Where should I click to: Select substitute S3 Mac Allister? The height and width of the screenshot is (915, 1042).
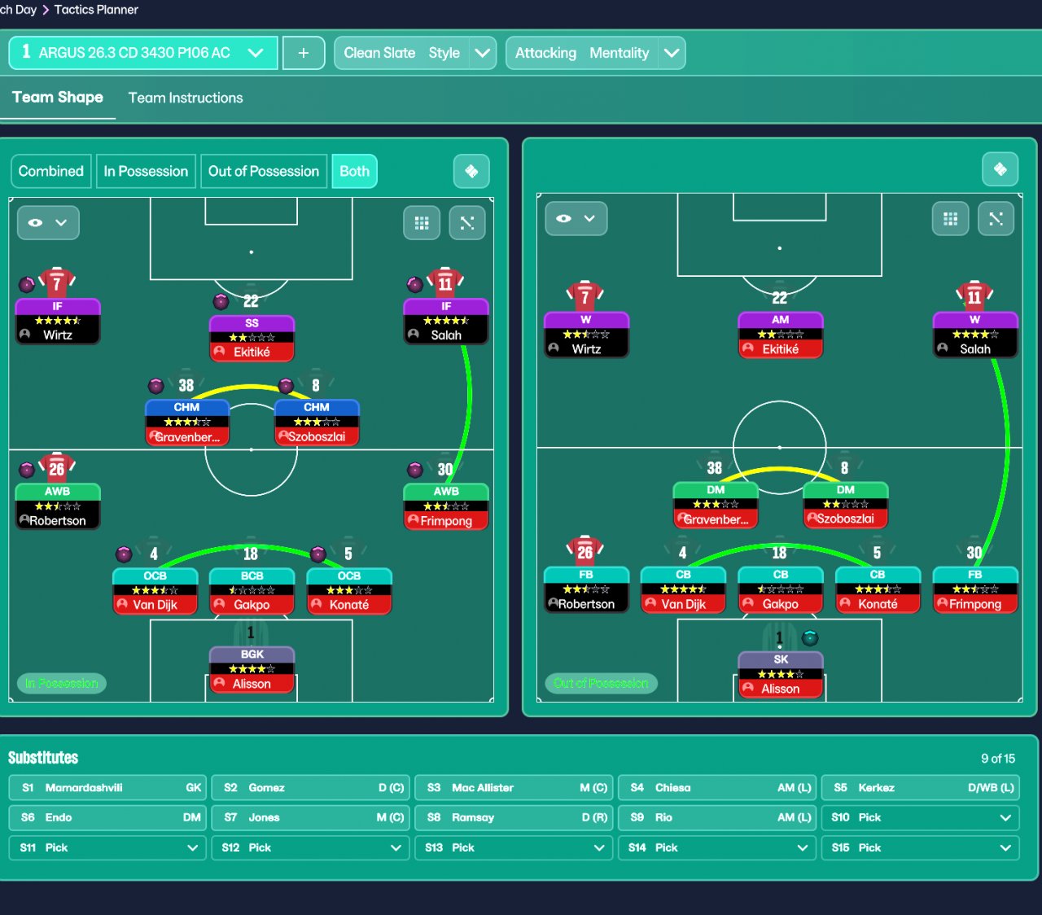click(x=514, y=787)
